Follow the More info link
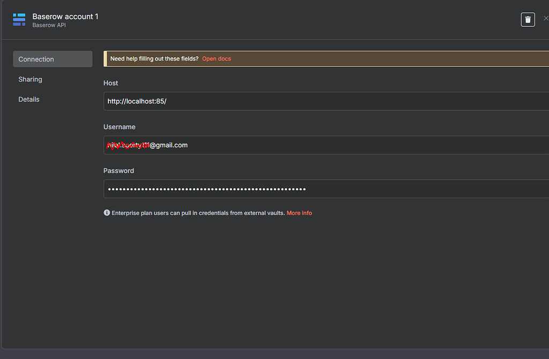The height and width of the screenshot is (359, 549). point(299,213)
